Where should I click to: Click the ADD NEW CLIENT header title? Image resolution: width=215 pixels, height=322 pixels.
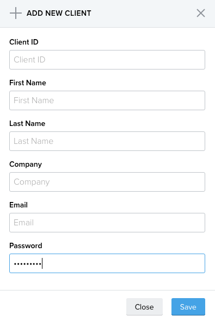(x=59, y=13)
